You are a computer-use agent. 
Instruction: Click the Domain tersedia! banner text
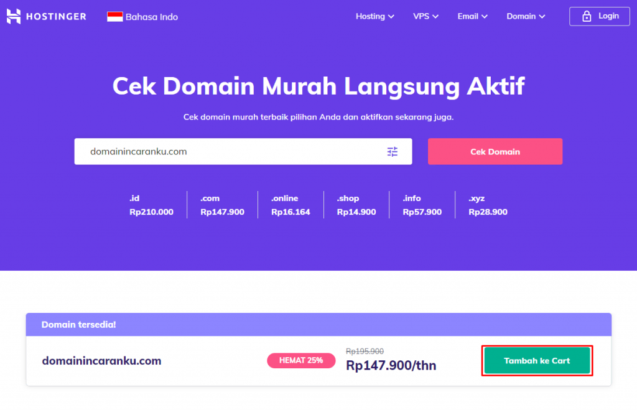coord(78,325)
